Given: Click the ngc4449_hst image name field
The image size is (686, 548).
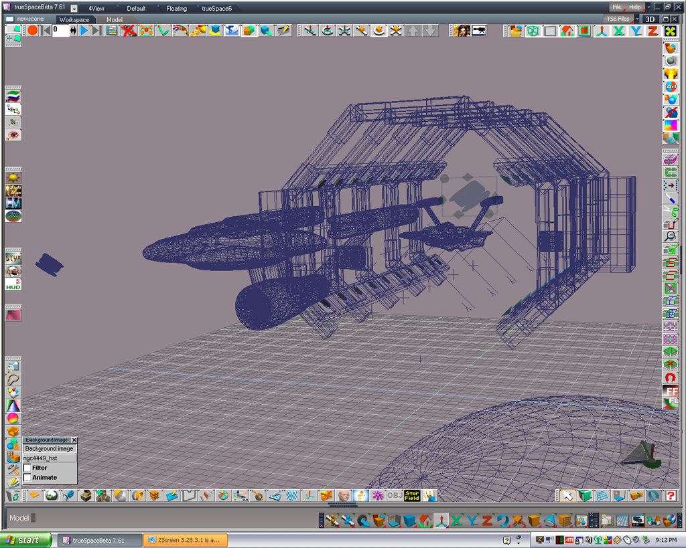Looking at the screenshot, I should tap(49, 458).
